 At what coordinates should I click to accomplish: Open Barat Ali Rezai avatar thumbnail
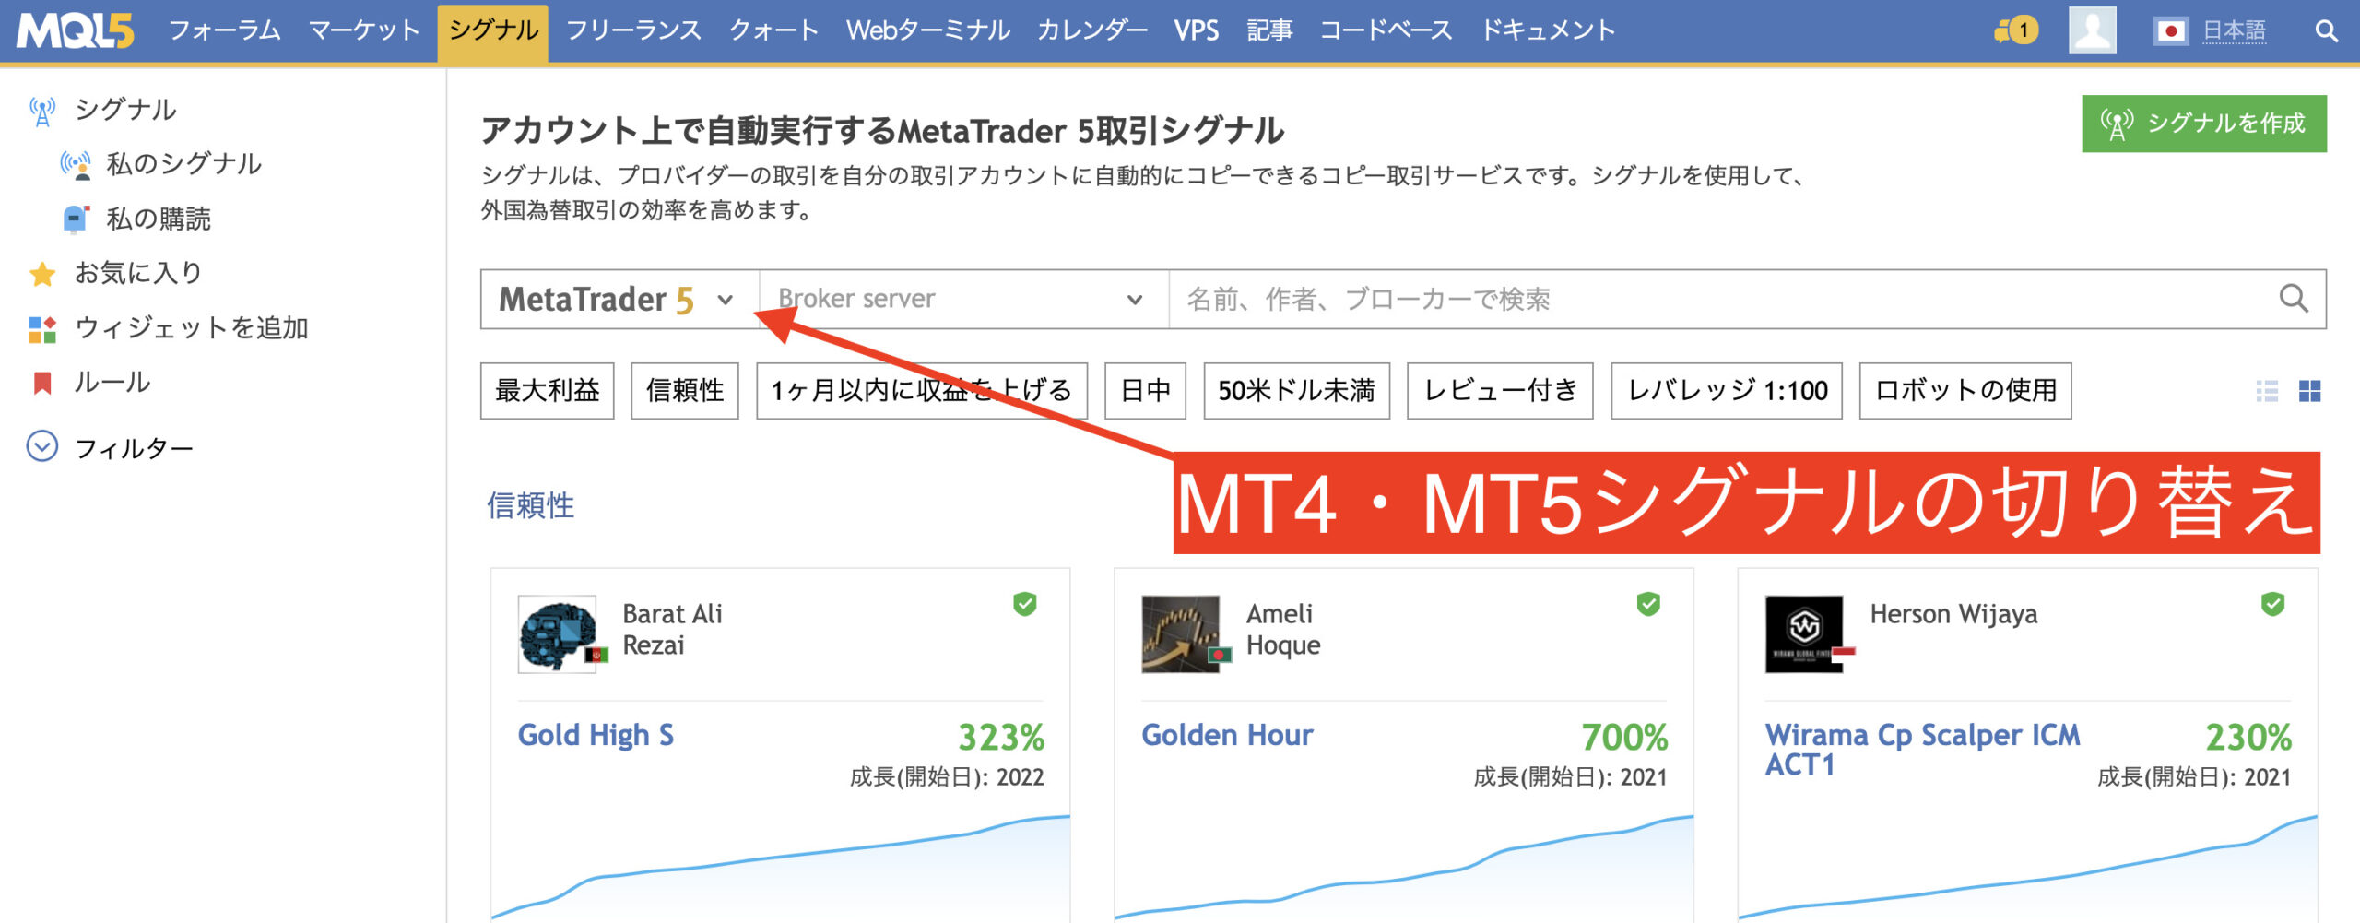click(x=558, y=634)
